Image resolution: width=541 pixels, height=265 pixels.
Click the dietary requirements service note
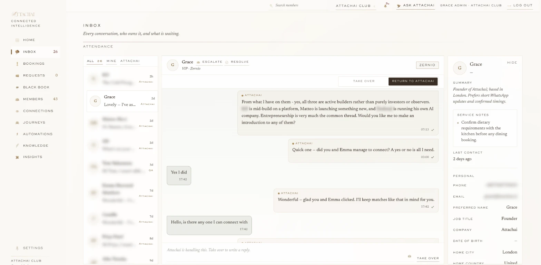[485, 131]
